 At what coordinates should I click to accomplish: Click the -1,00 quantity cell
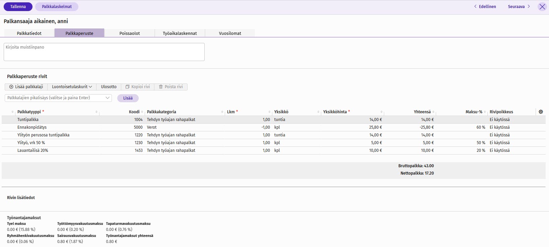tap(266, 127)
